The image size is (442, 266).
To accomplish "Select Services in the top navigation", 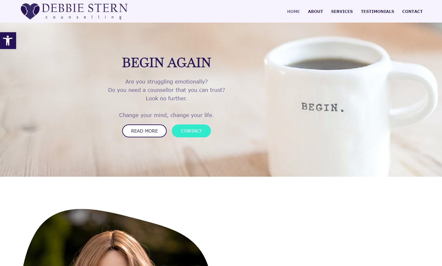I will click(x=342, y=11).
